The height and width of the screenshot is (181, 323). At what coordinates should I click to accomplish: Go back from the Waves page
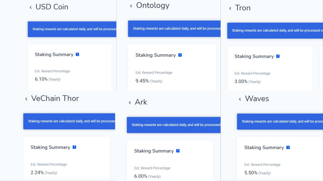pos(240,99)
